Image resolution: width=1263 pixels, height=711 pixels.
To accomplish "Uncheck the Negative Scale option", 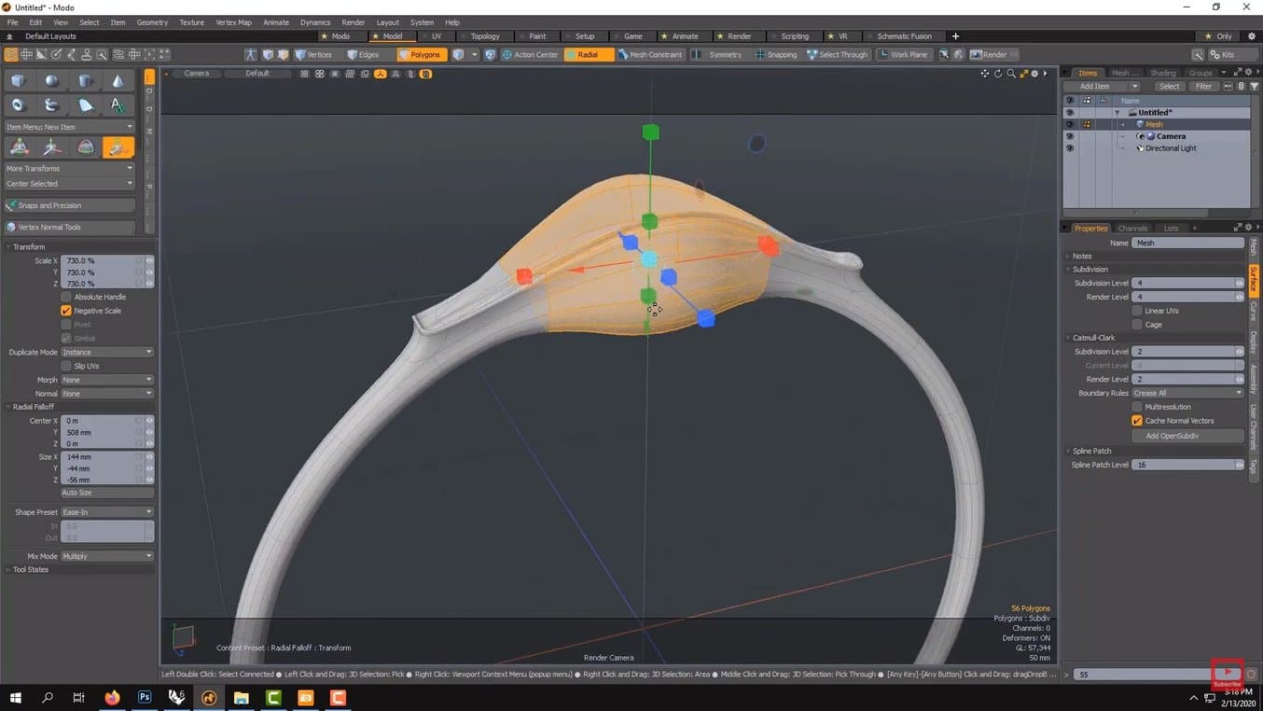I will [66, 311].
